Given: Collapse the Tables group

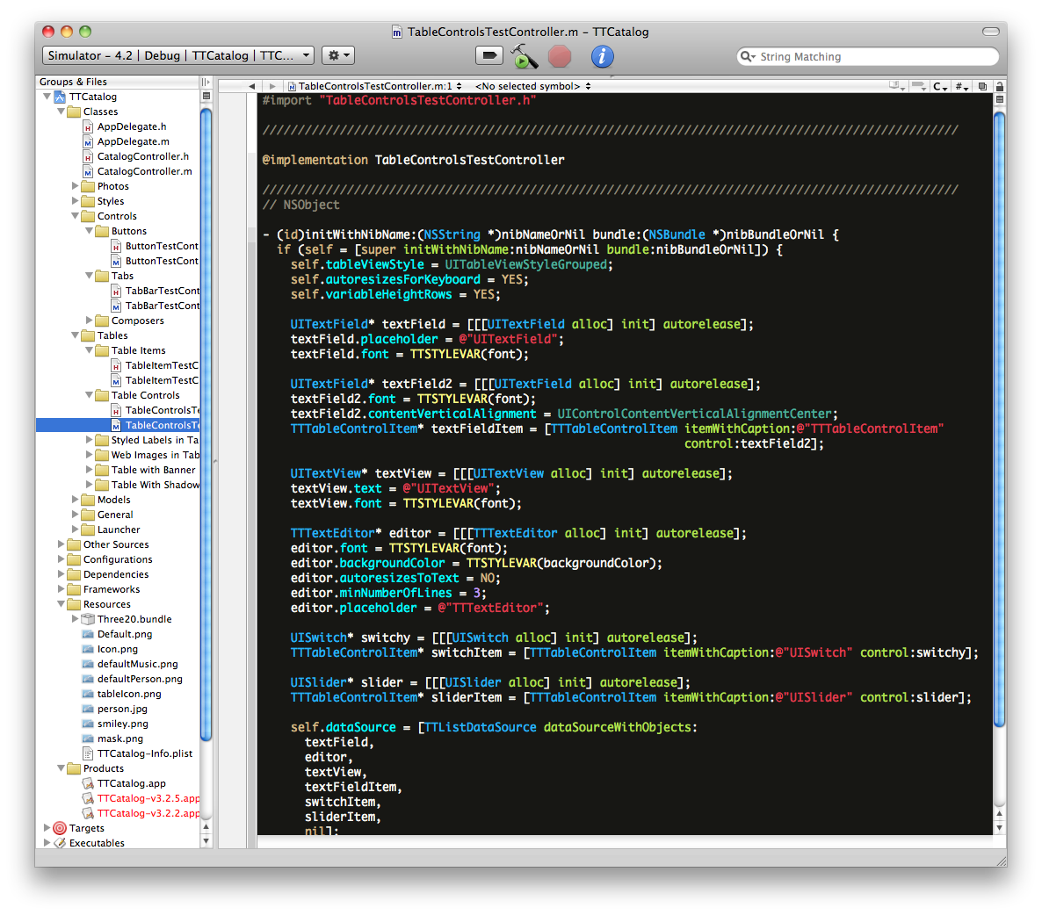Looking at the screenshot, I should (75, 335).
